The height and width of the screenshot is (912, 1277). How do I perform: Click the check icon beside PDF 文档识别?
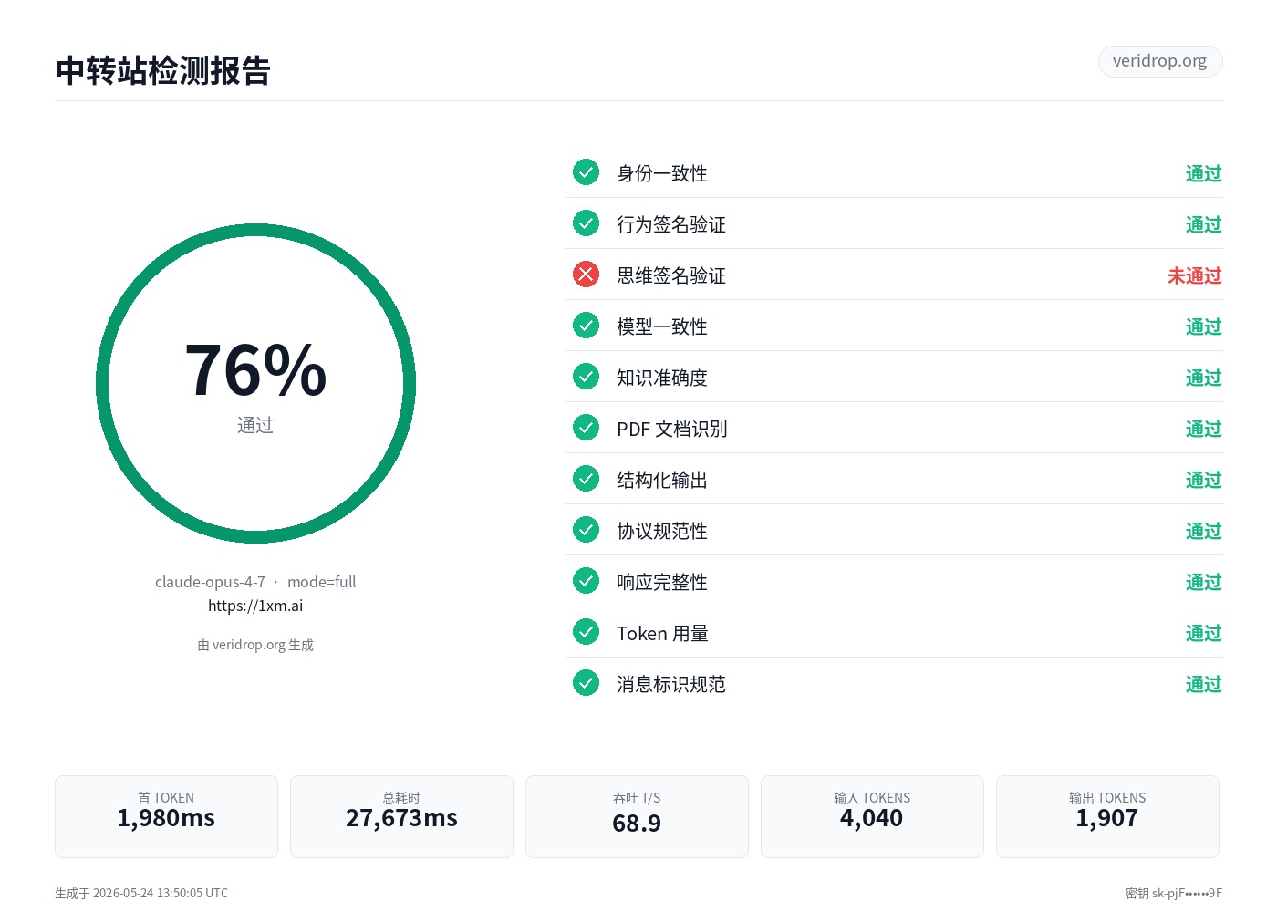click(586, 428)
